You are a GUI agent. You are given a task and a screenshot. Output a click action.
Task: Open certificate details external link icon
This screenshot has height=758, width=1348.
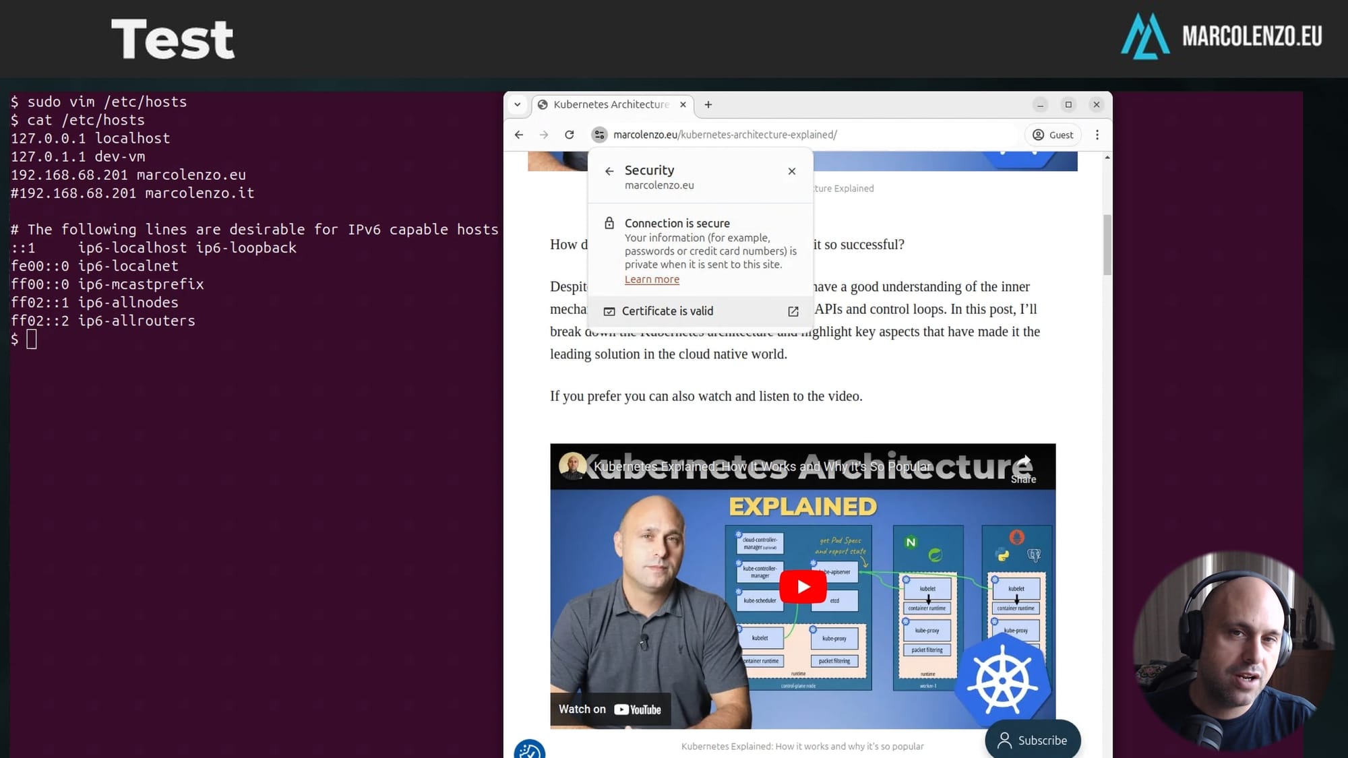click(793, 311)
